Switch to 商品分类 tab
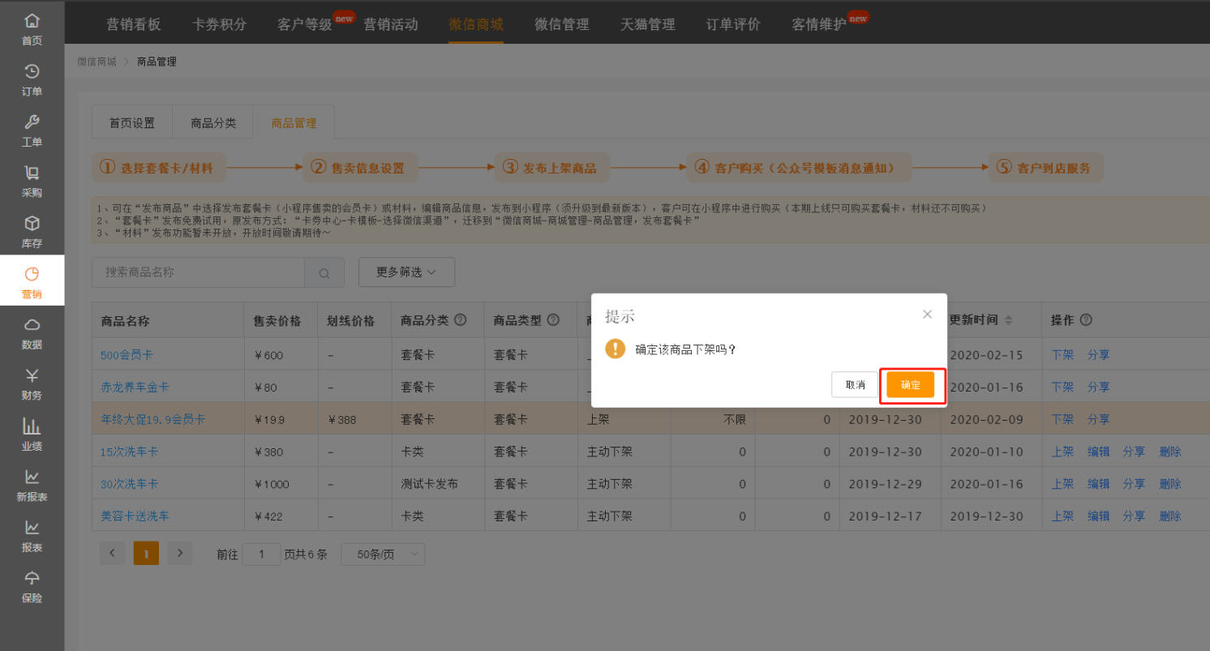Image resolution: width=1210 pixels, height=651 pixels. pos(213,123)
